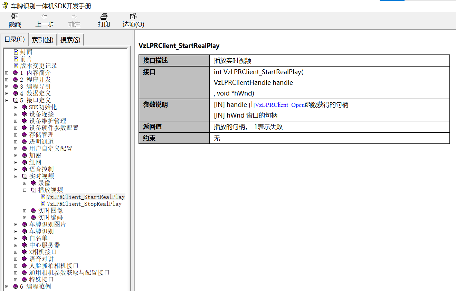This screenshot has height=291, width=456.
Task: Expand the 1 内容简介 tree node
Action: (x=7, y=73)
